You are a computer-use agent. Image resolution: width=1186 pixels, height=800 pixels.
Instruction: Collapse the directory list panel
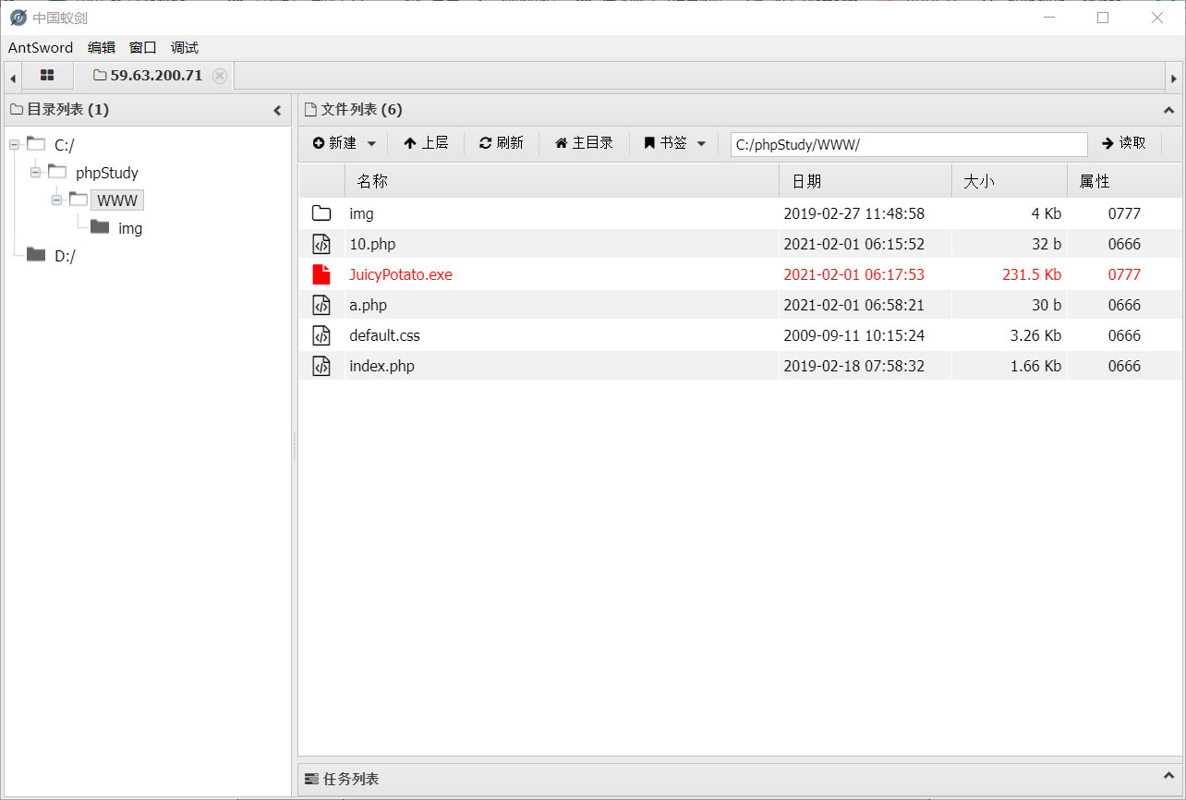(x=277, y=110)
